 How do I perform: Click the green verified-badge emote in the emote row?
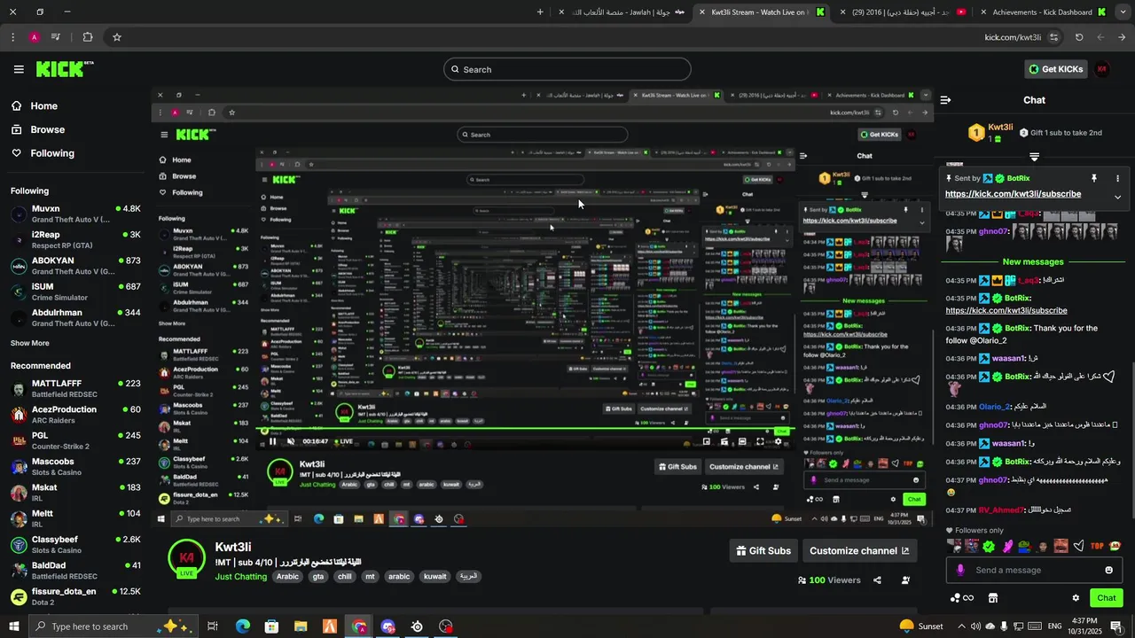tap(989, 546)
